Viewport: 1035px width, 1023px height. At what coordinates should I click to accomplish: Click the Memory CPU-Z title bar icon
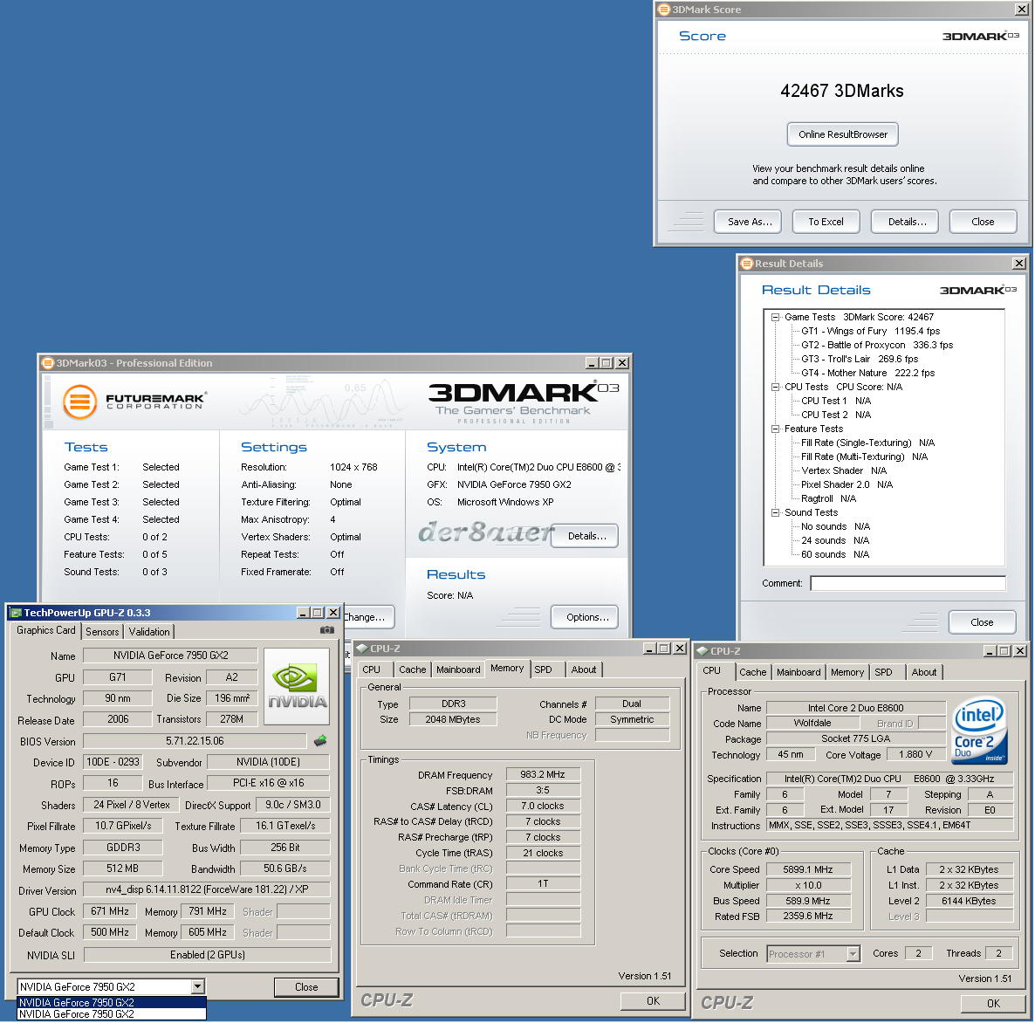click(x=361, y=649)
